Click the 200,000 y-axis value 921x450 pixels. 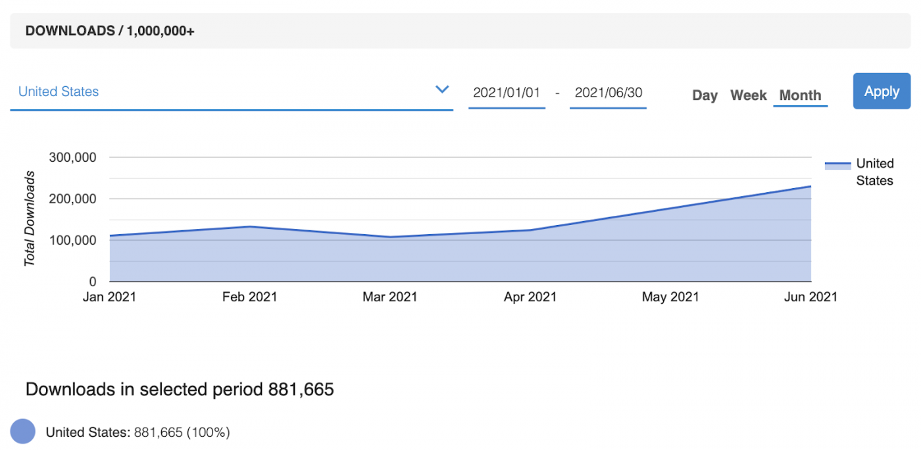[72, 199]
